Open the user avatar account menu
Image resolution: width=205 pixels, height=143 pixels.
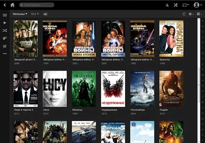pos(198,5)
